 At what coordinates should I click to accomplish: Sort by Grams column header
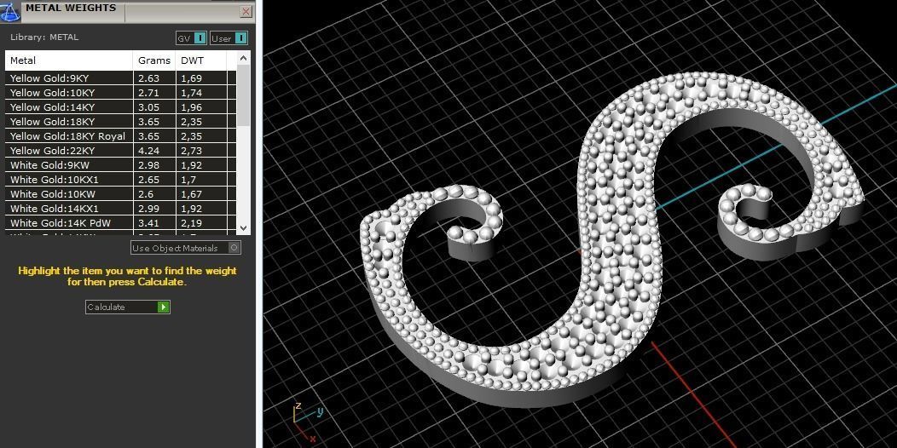154,60
